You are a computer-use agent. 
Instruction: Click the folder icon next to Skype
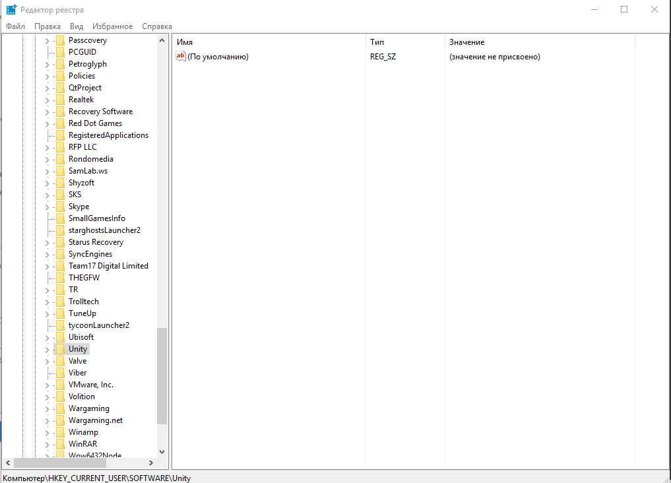point(60,207)
